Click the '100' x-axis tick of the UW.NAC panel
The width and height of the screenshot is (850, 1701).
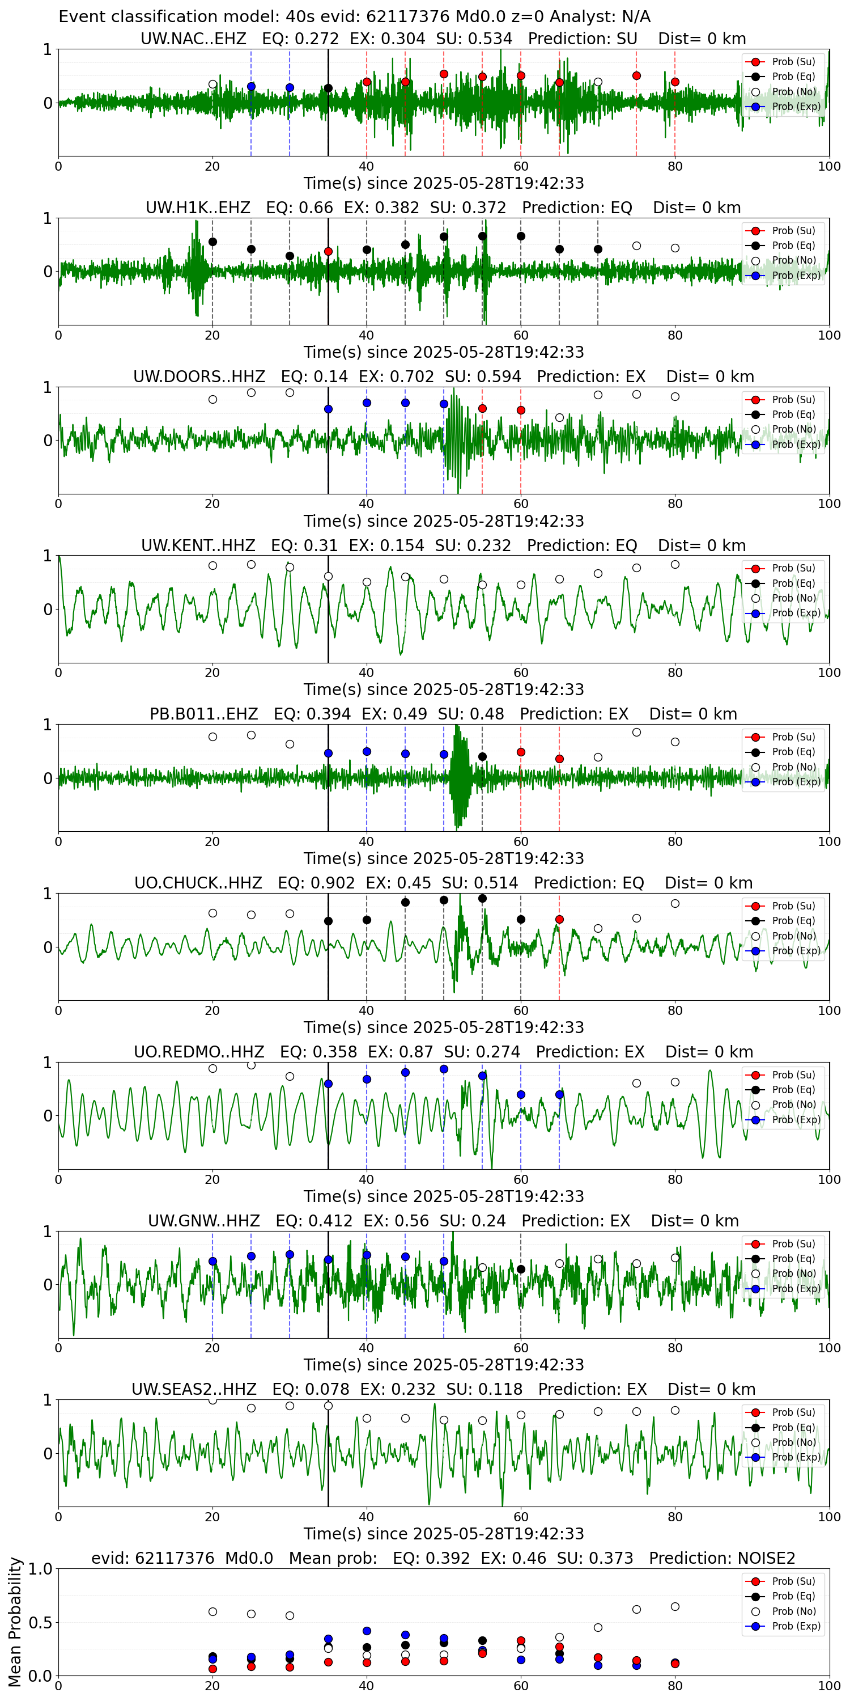829,166
